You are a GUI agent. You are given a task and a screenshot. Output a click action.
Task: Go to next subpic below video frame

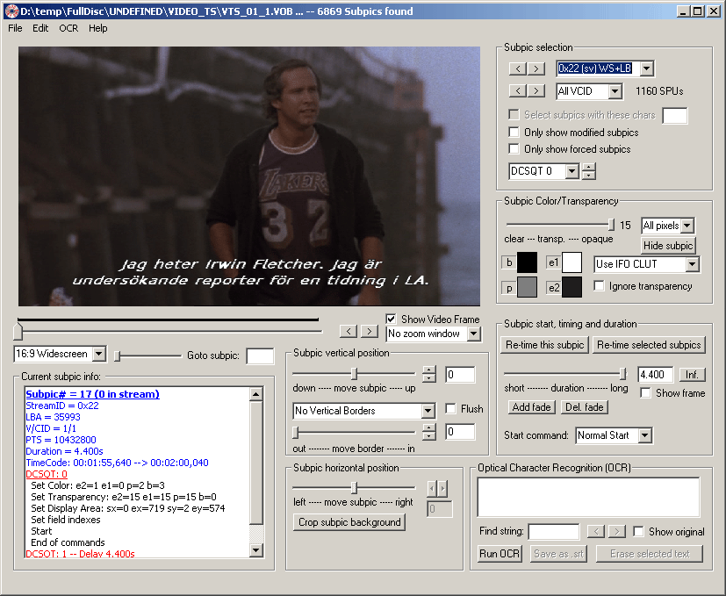(x=369, y=331)
